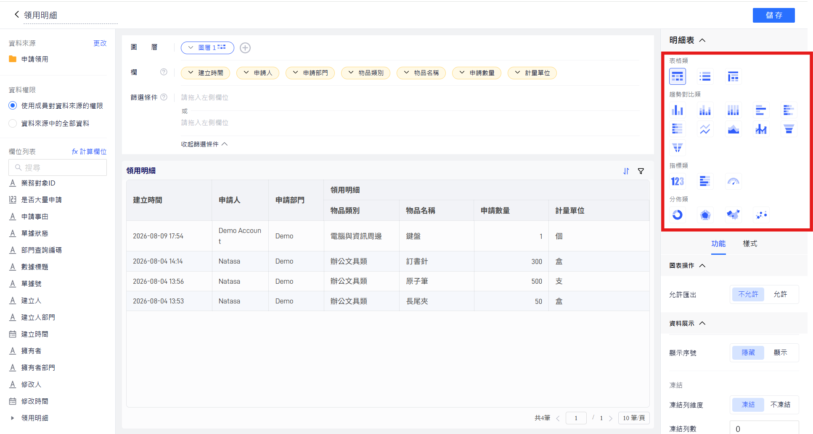Viewport: 813px width, 434px height.
Task: Click the 儲存 save button
Action: (x=773, y=15)
